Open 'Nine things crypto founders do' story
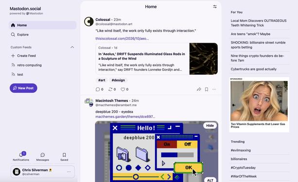This screenshot has width=298, height=182. pos(257,58)
